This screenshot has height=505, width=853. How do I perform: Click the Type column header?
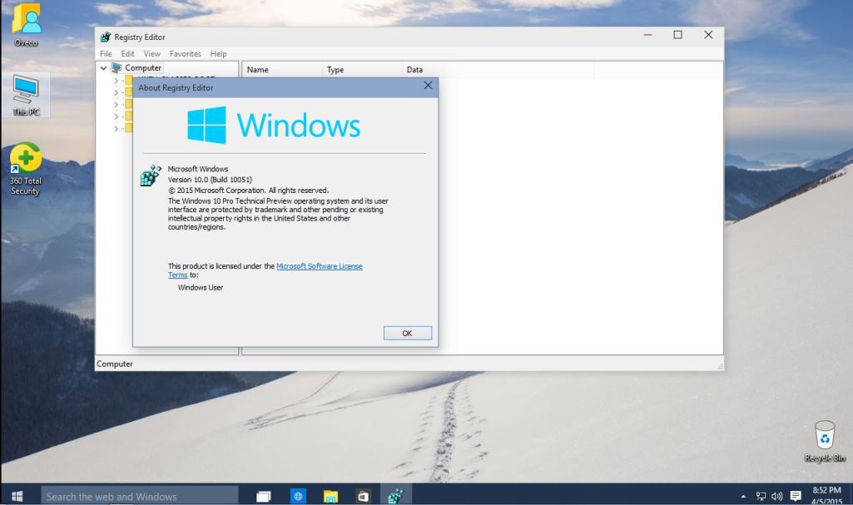[x=362, y=70]
